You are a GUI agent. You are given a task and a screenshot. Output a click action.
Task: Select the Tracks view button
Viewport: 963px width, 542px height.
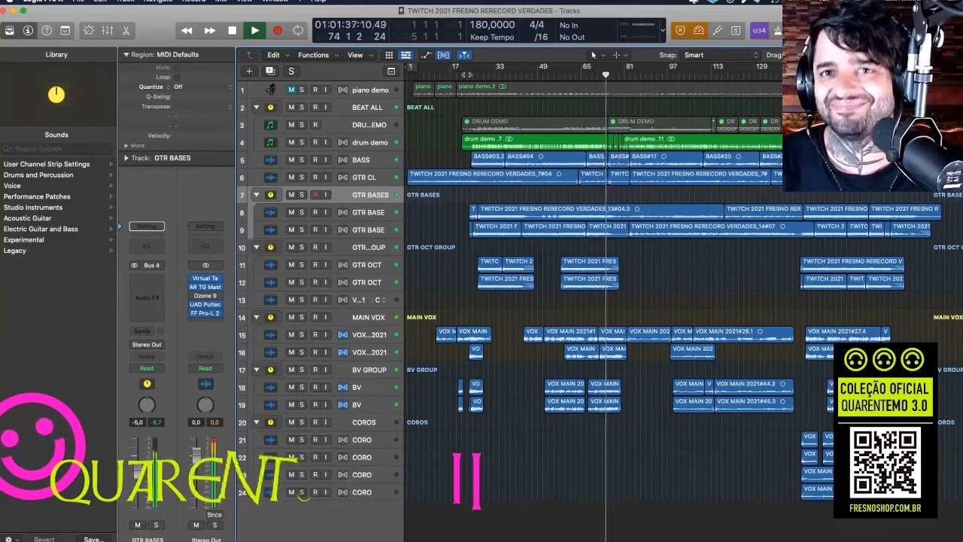coord(406,55)
